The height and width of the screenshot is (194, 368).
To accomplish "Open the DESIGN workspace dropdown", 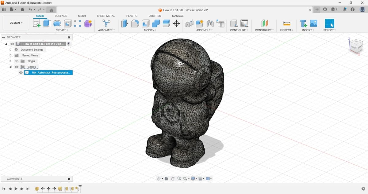I will point(16,23).
